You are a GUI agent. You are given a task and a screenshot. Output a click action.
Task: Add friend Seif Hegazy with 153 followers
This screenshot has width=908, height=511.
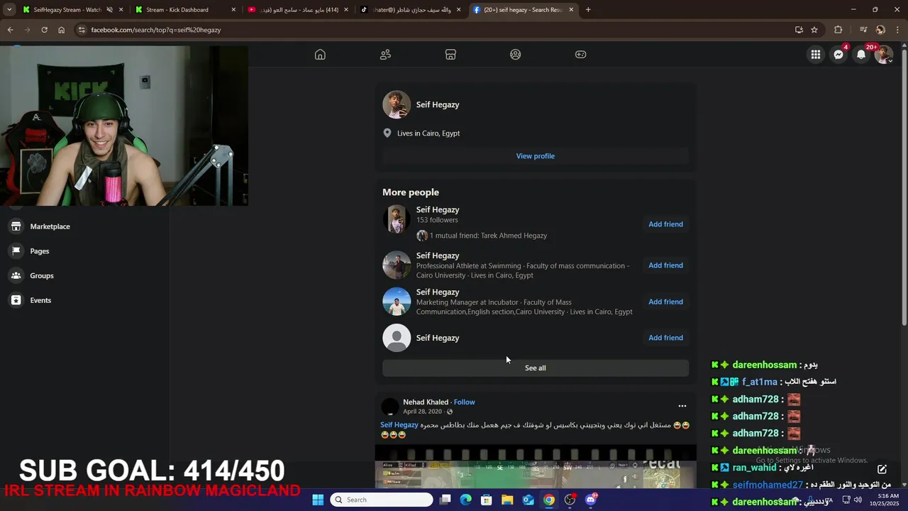tap(665, 224)
